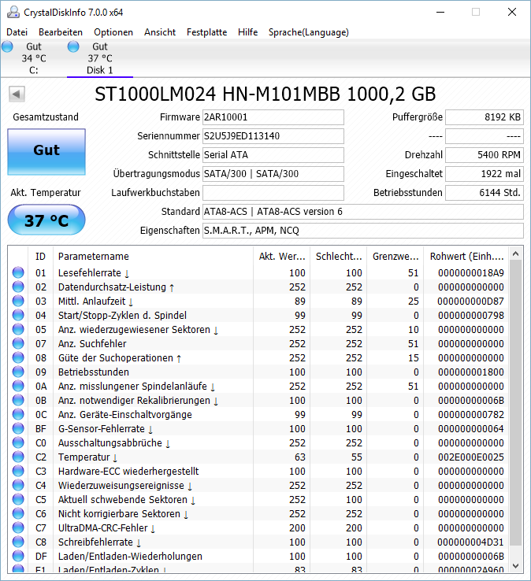Click status orb for Lesefehlerrate row
Viewport: 531px width, 581px height.
pyautogui.click(x=18, y=272)
